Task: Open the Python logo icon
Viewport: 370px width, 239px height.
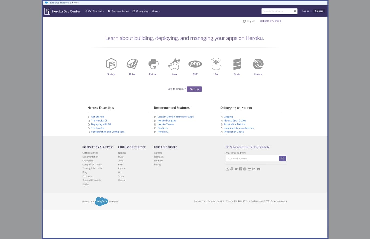Action: point(153,64)
